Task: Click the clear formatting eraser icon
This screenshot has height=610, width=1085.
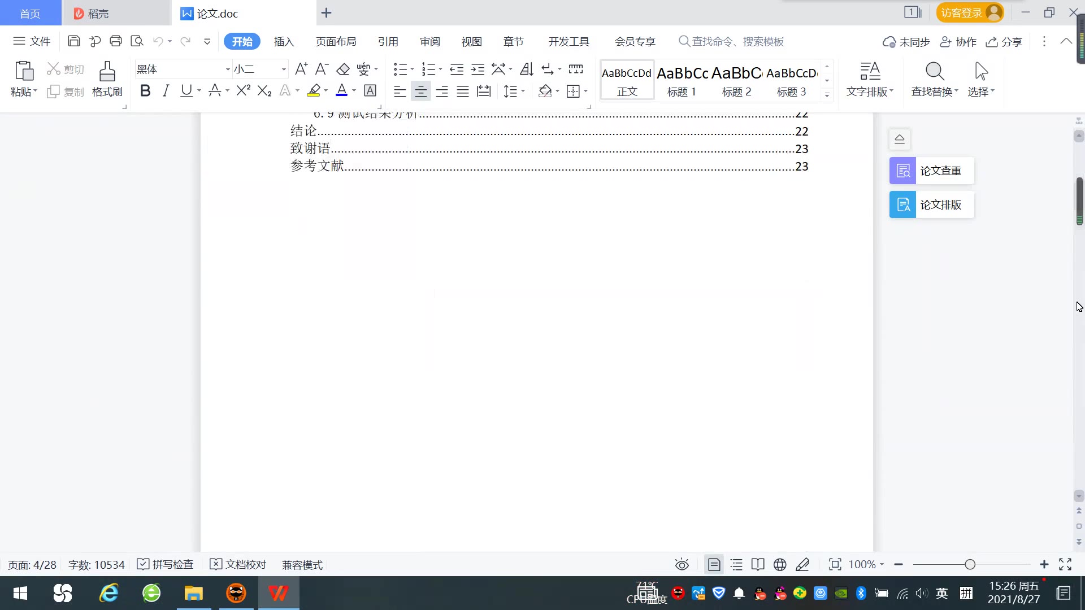Action: [x=343, y=69]
